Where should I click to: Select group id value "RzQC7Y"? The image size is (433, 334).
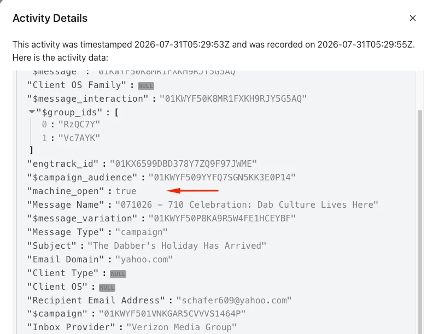pos(79,125)
